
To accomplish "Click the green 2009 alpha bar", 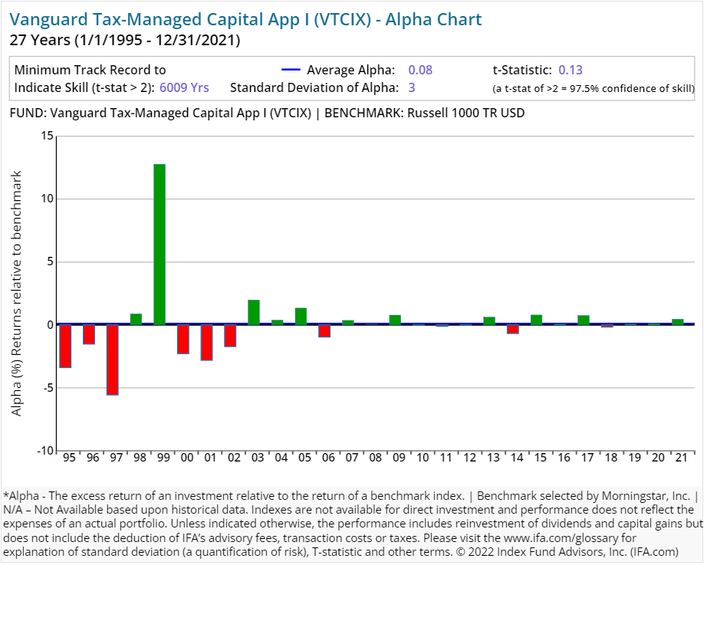I will pyautogui.click(x=395, y=320).
